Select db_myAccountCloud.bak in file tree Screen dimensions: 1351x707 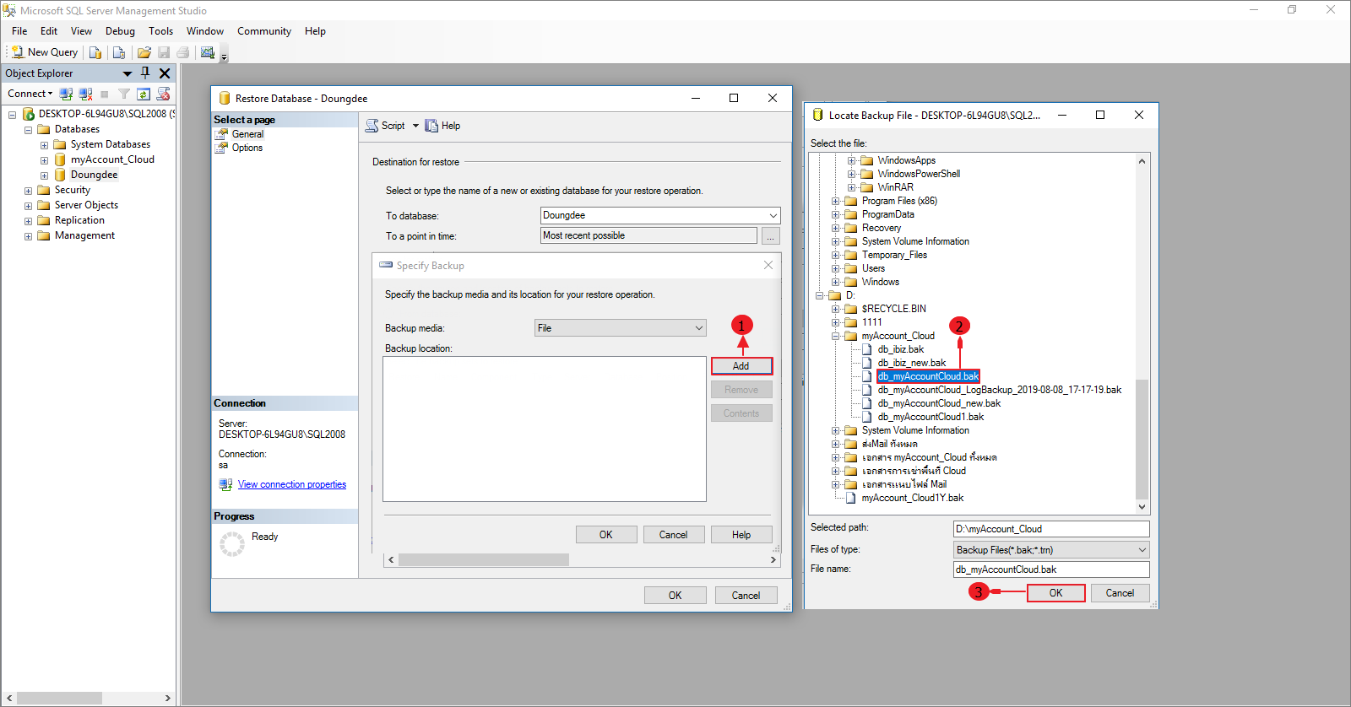click(x=928, y=376)
